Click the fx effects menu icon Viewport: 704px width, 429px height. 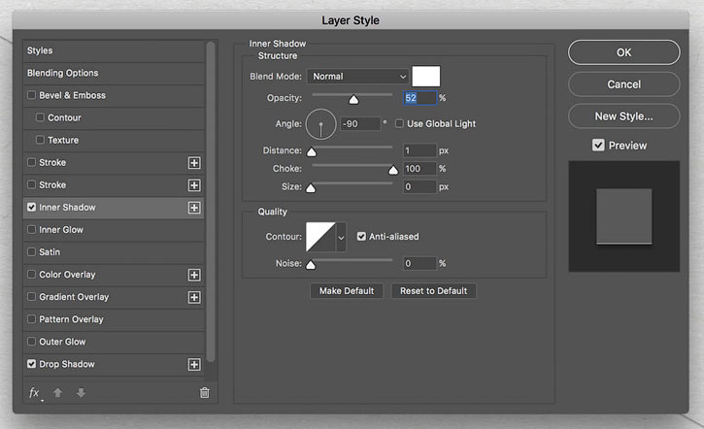35,393
